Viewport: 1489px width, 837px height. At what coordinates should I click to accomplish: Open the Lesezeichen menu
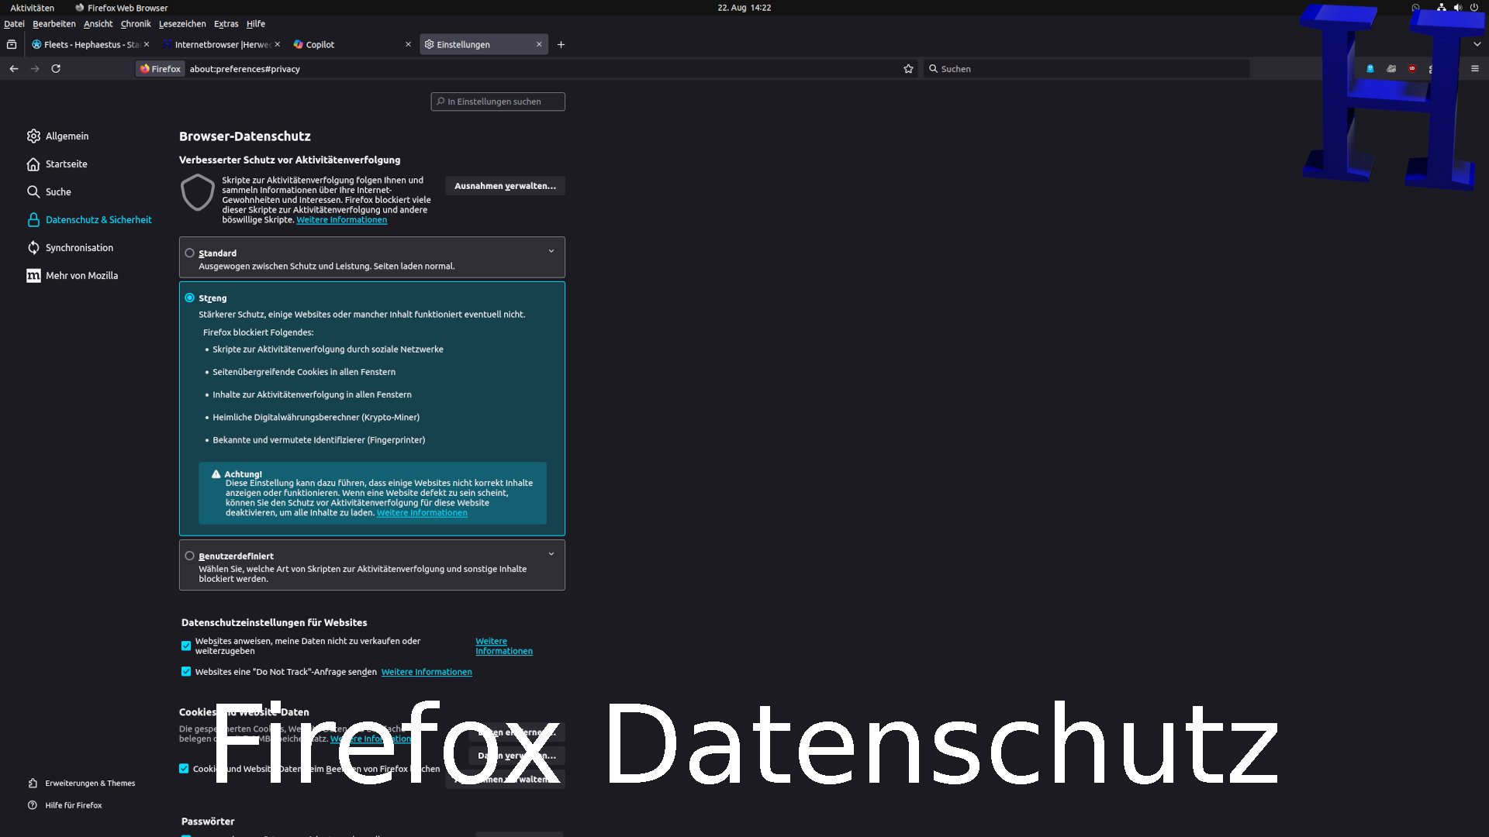click(x=182, y=24)
